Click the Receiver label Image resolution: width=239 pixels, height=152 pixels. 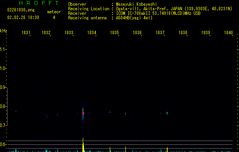(x=77, y=13)
